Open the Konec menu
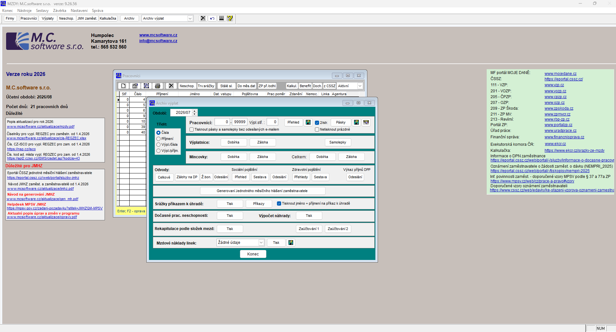The width and height of the screenshot is (616, 332). (8, 11)
